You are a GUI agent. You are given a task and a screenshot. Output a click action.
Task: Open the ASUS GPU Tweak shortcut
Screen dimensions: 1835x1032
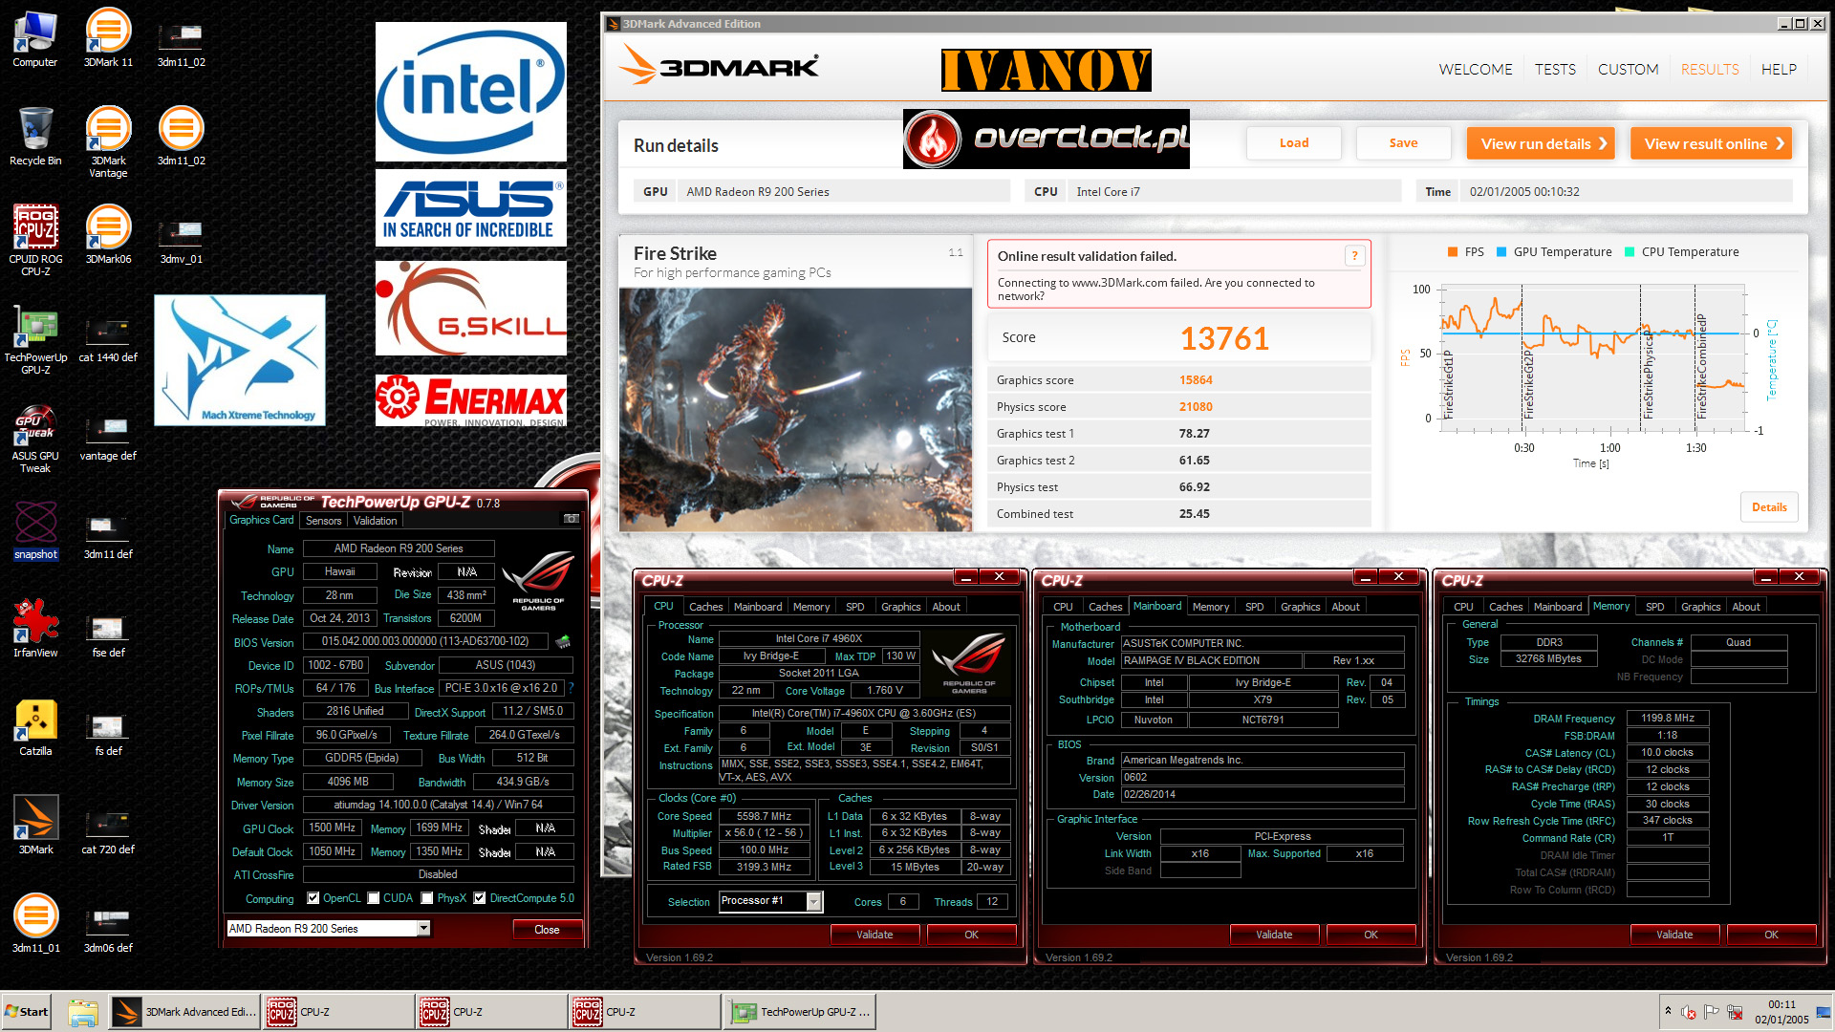(35, 438)
